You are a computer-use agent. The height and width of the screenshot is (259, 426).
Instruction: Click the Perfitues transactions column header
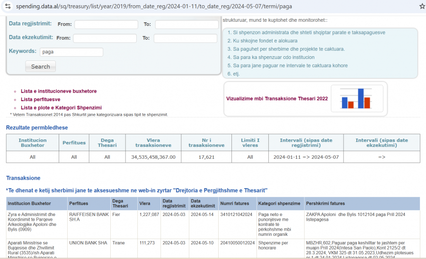pyautogui.click(x=89, y=204)
